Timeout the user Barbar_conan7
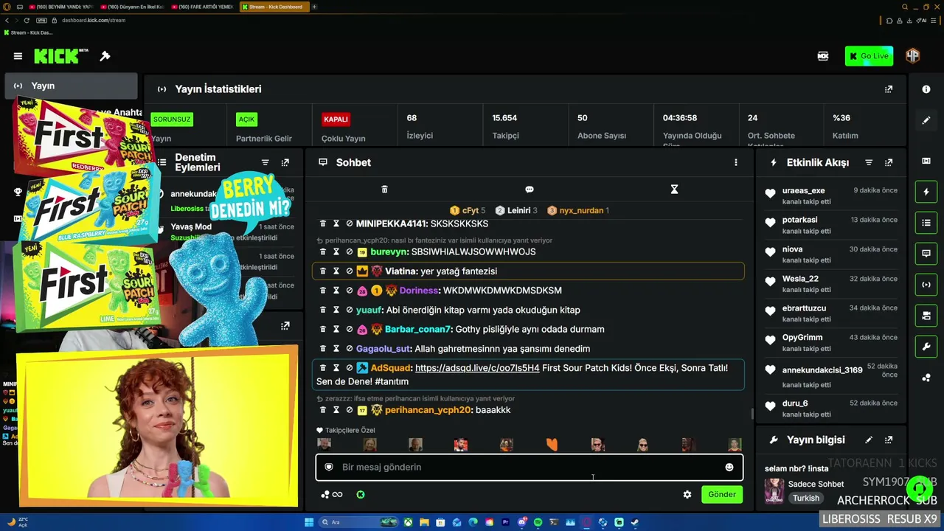This screenshot has width=944, height=531. [x=336, y=329]
